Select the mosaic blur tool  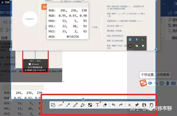tap(90, 105)
